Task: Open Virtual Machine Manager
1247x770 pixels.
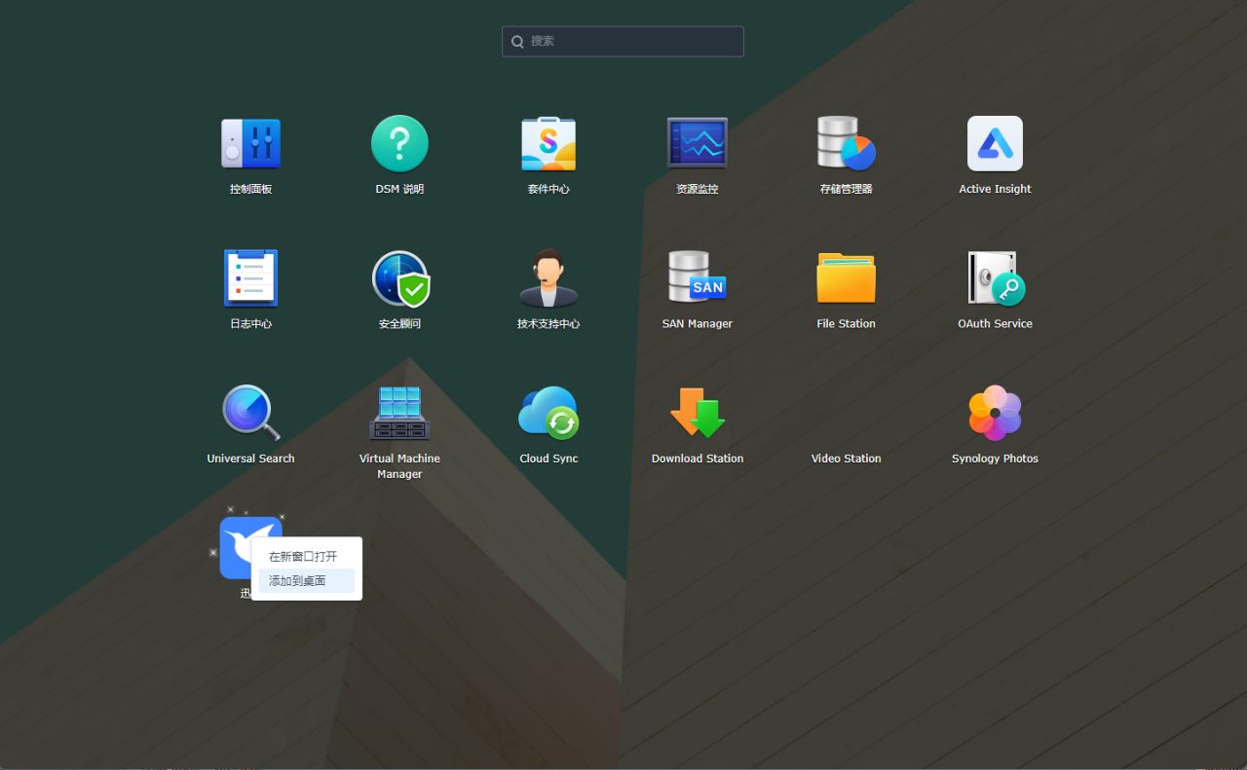Action: 399,413
